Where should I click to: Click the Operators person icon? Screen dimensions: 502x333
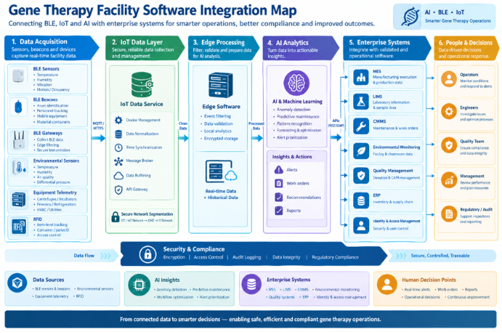[449, 79]
